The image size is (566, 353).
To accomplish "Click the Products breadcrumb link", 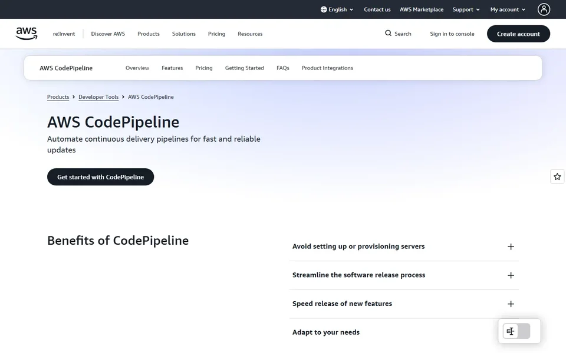I will coord(58,97).
